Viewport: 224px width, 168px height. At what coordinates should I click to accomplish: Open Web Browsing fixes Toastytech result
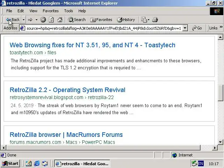pyautogui.click(x=92, y=45)
